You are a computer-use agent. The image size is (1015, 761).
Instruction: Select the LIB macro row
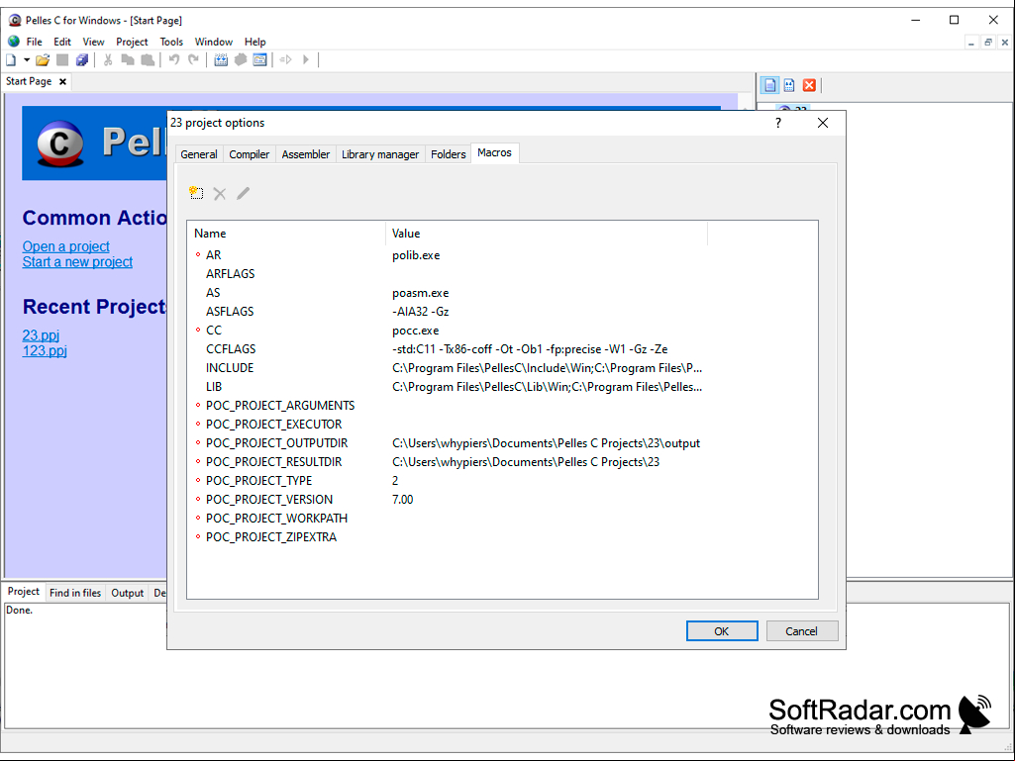coord(447,386)
